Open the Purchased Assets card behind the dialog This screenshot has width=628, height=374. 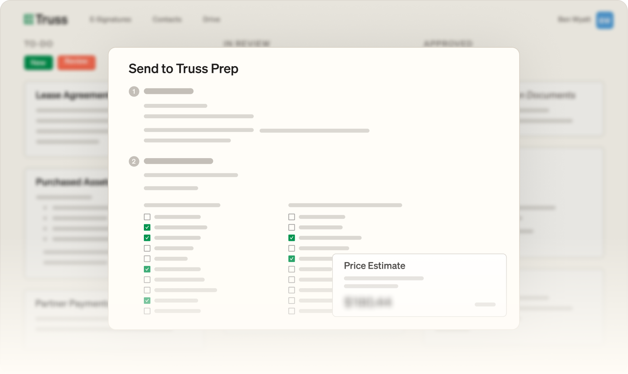pos(67,223)
